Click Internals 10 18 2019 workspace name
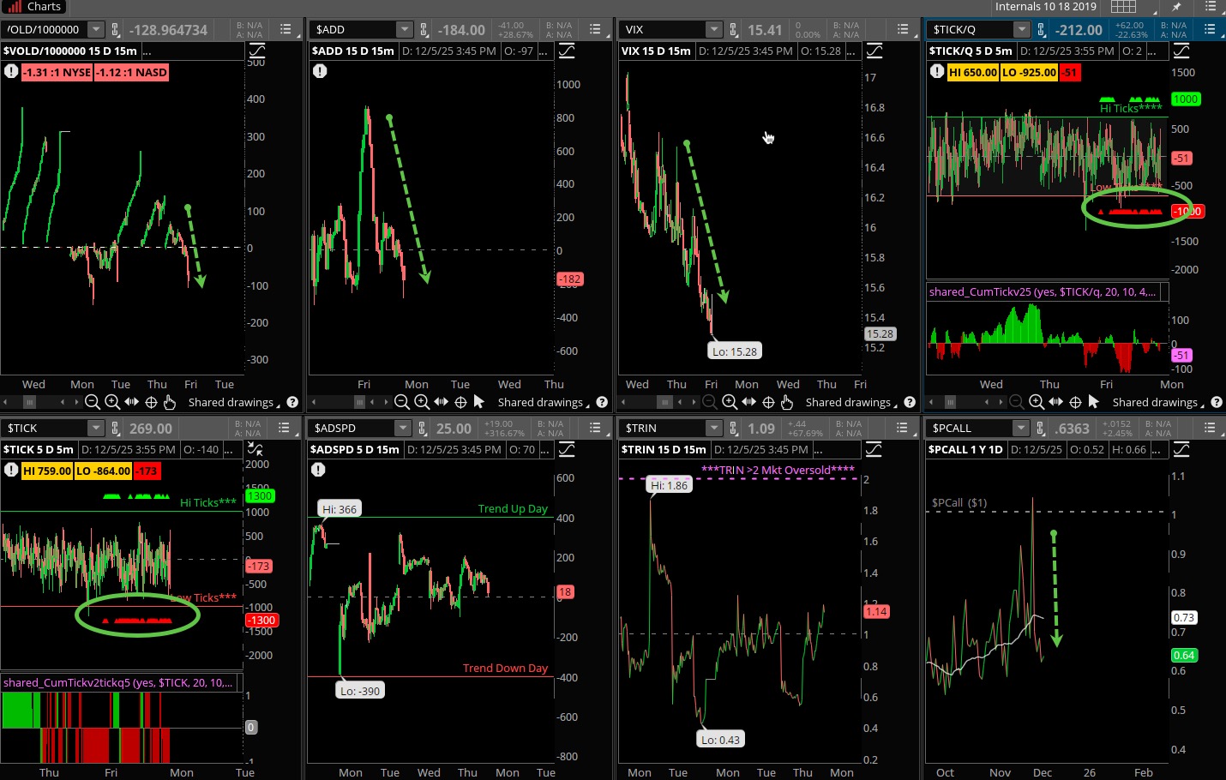 click(1045, 7)
